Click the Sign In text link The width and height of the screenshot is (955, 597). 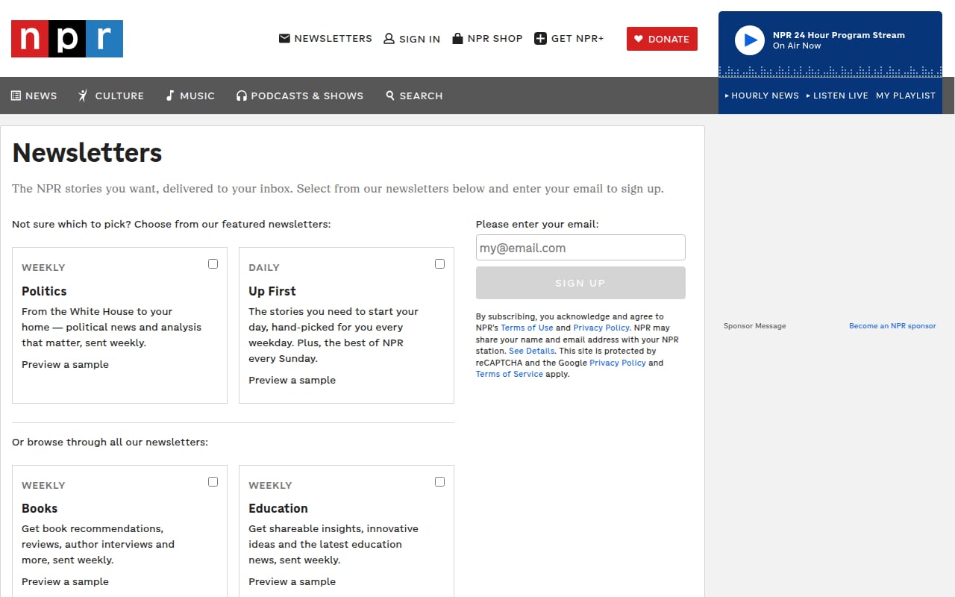[x=419, y=39]
